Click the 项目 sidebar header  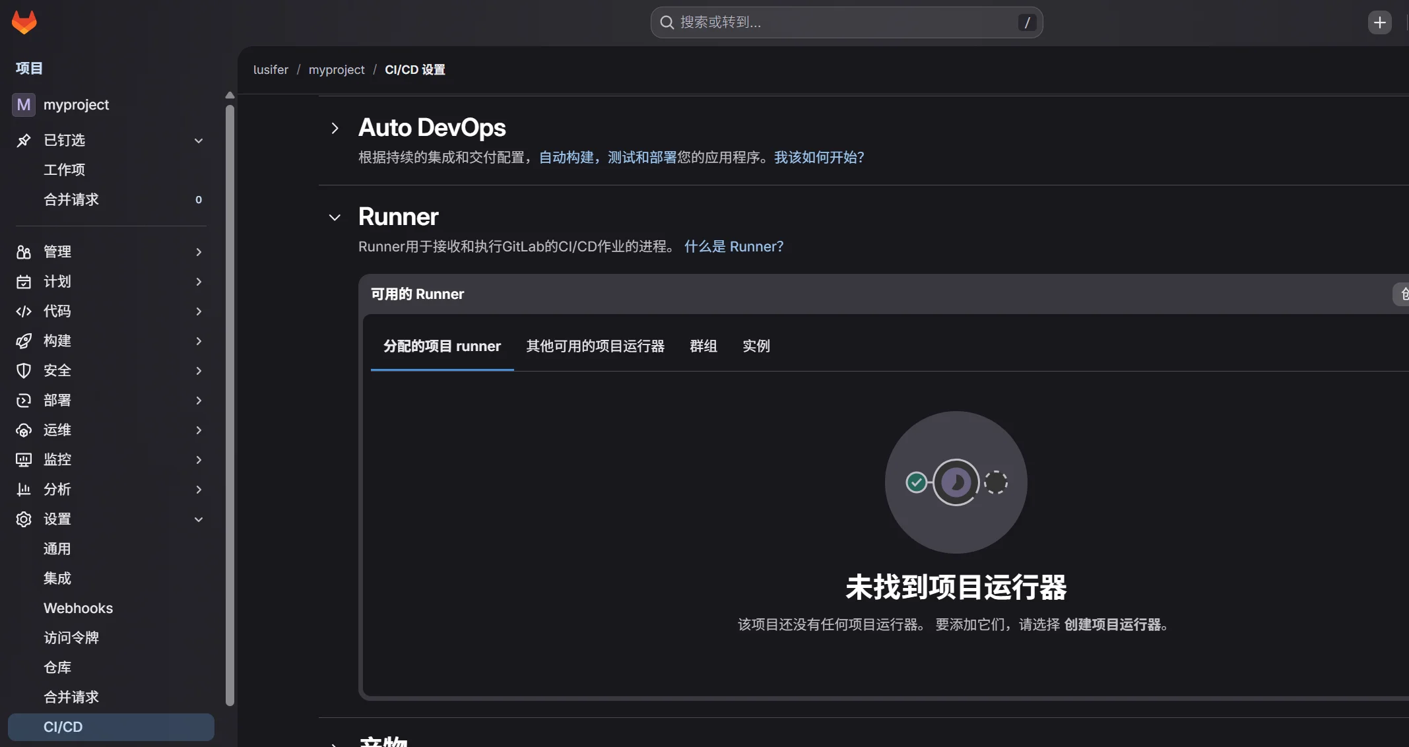coord(29,68)
